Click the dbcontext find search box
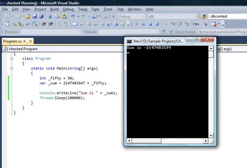247x168 pixels. 227,16
